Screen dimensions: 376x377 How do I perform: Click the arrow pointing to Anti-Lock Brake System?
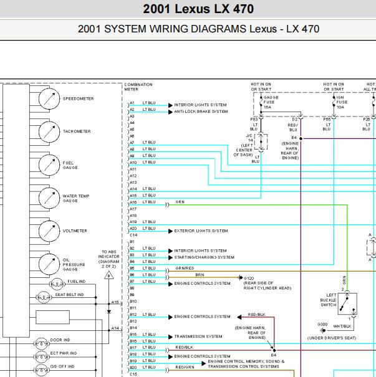171,112
